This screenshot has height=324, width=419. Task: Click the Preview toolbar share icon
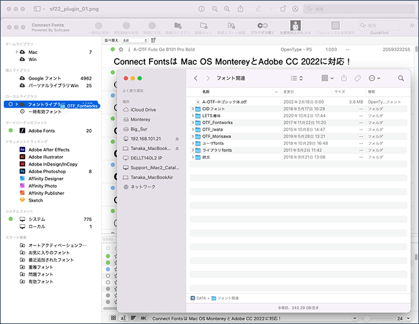[240, 9]
